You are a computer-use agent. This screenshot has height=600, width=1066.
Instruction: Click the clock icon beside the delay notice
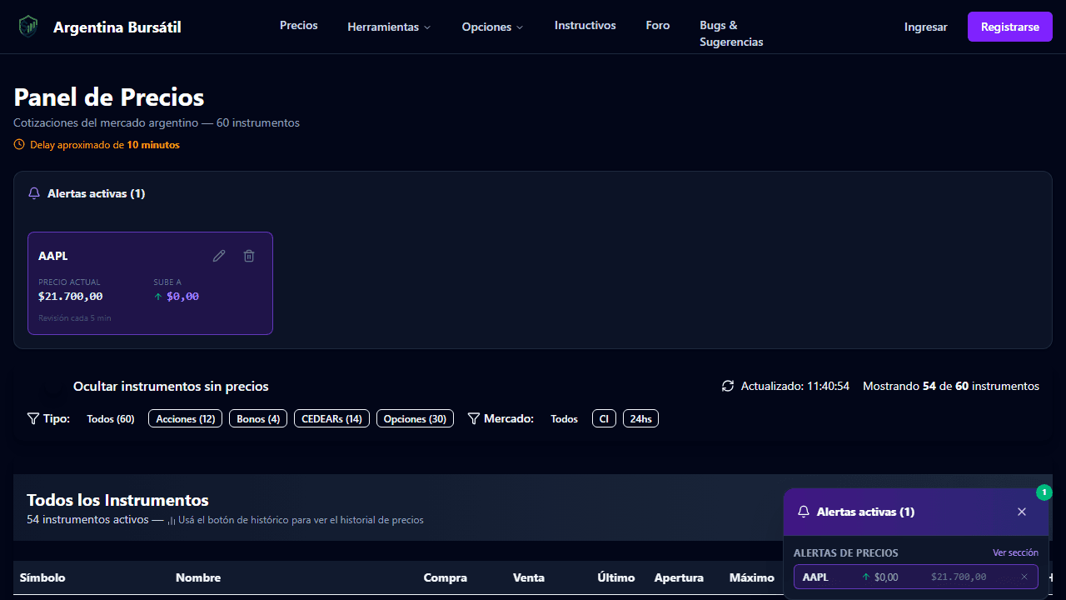[19, 144]
